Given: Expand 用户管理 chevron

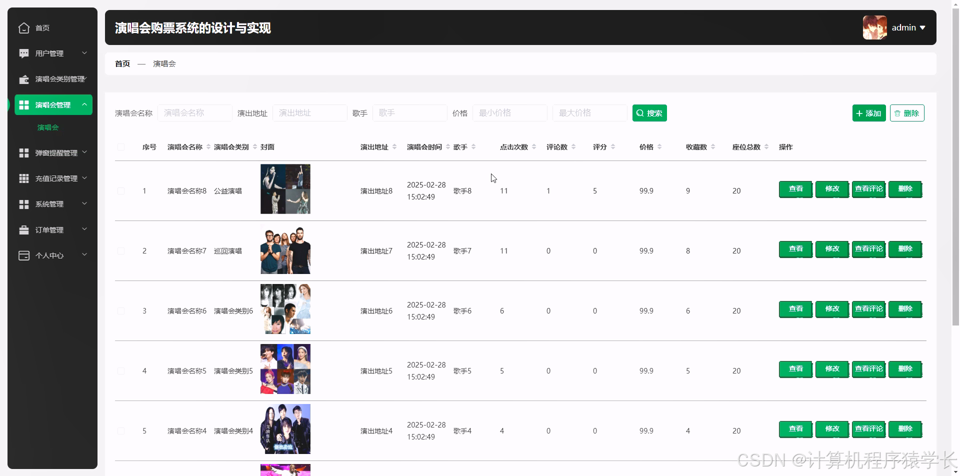Looking at the screenshot, I should click(x=84, y=53).
